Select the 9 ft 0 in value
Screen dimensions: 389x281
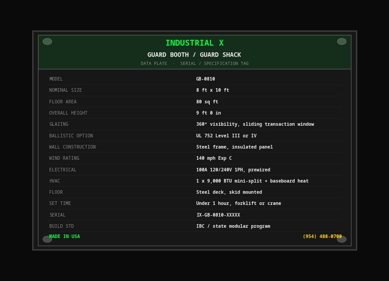[x=209, y=113]
